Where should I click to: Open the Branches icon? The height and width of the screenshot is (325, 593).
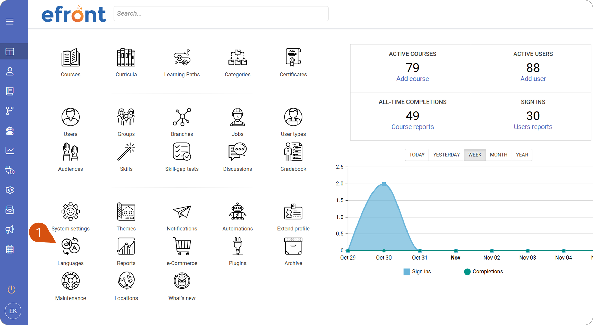182,117
